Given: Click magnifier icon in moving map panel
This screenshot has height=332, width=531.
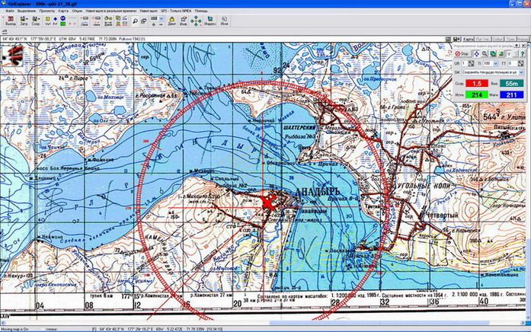Looking at the screenshot, I should tap(485, 54).
